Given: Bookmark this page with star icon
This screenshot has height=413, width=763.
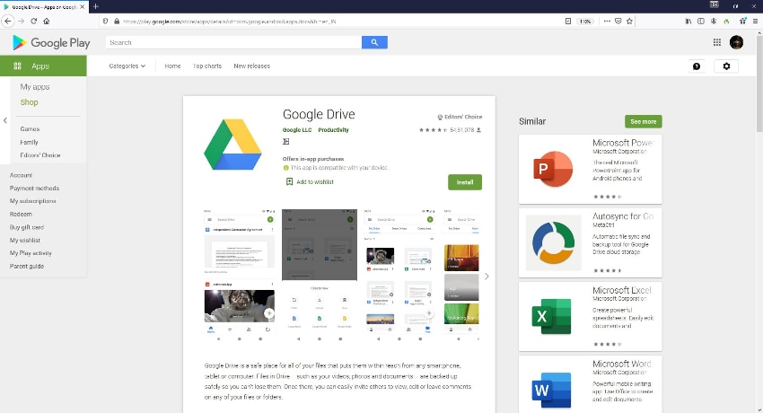Looking at the screenshot, I should 629,22.
